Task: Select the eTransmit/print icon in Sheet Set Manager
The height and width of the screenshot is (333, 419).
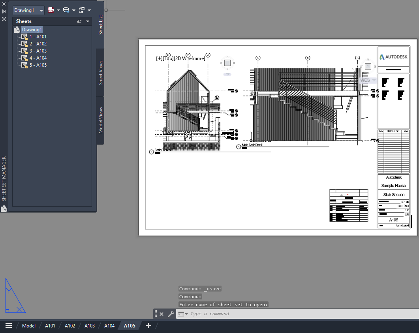Action: pos(66,9)
